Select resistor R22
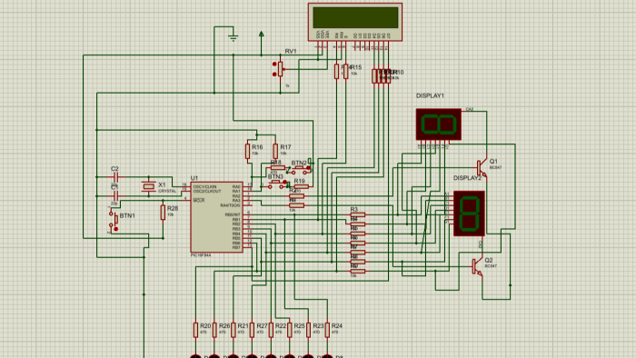Viewport: 636px width, 358px height. (271, 330)
